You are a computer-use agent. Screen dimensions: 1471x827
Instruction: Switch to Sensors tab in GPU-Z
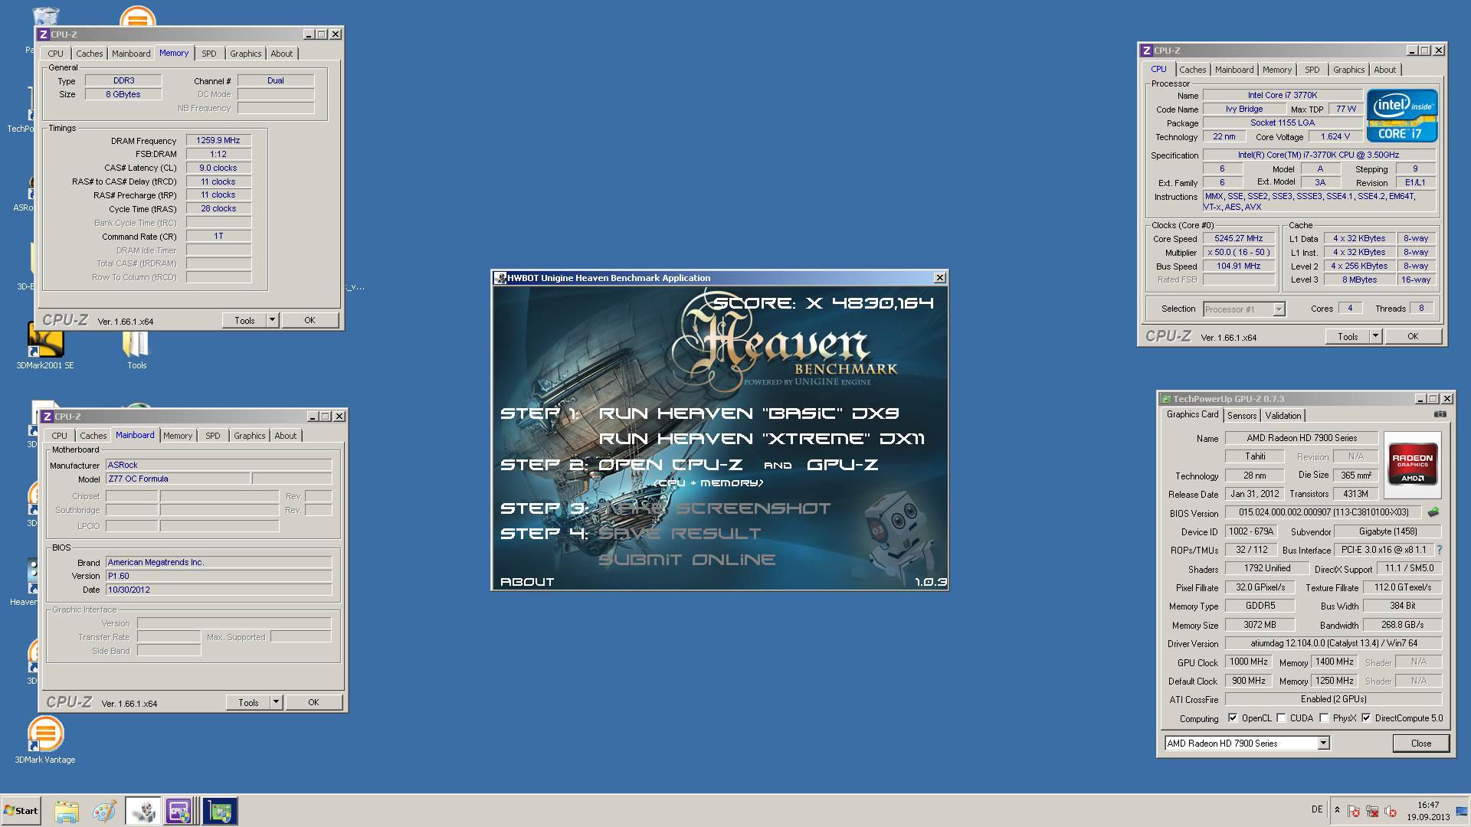point(1242,416)
